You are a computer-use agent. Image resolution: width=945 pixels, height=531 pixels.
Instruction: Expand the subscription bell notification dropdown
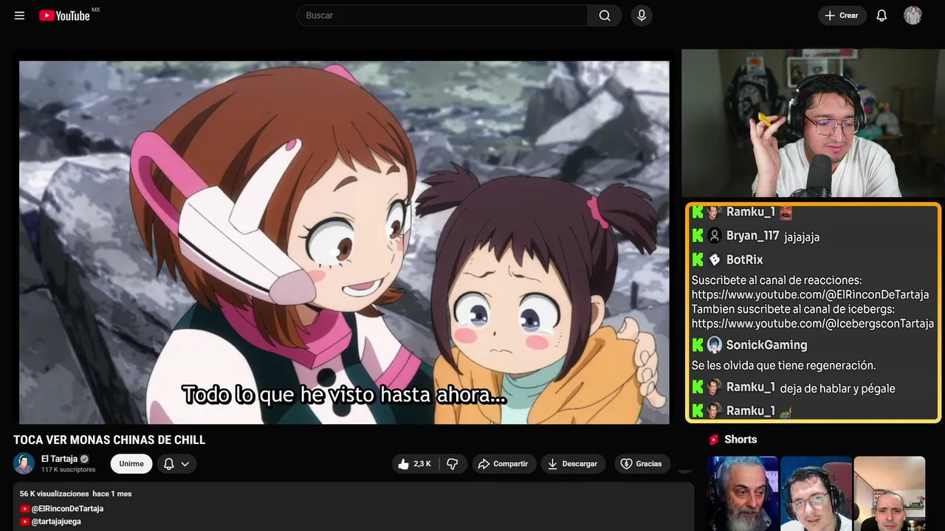[176, 464]
